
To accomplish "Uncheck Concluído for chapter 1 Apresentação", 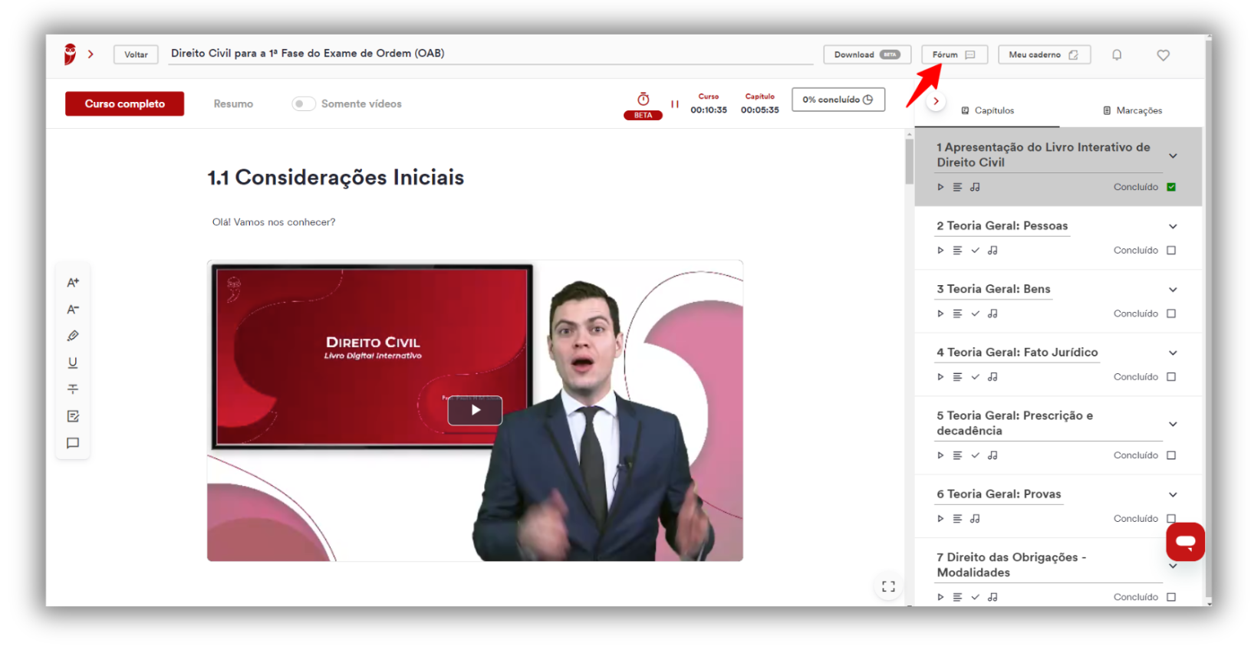I will (1171, 187).
